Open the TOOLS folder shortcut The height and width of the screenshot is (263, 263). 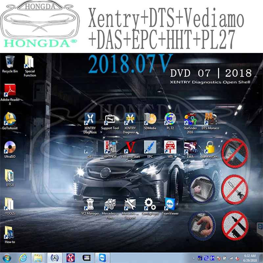click(10, 206)
